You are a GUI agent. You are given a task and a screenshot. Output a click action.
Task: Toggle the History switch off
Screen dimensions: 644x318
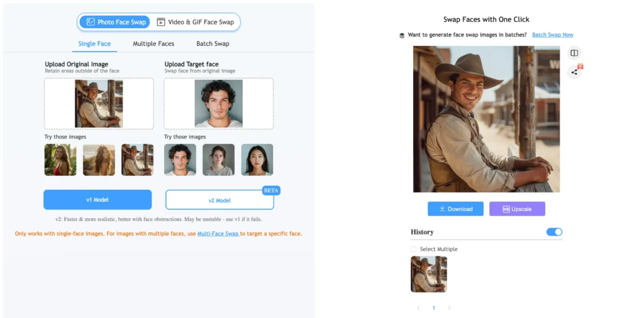point(554,232)
